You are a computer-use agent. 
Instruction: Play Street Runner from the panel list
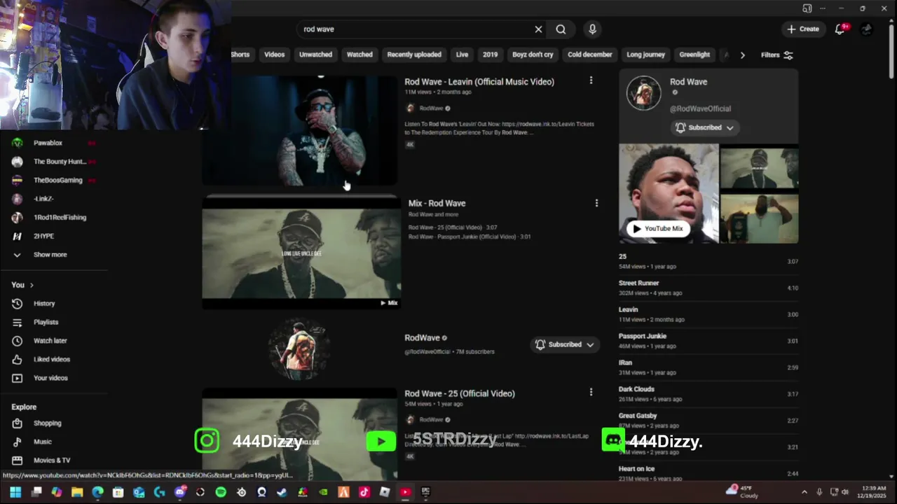708,288
